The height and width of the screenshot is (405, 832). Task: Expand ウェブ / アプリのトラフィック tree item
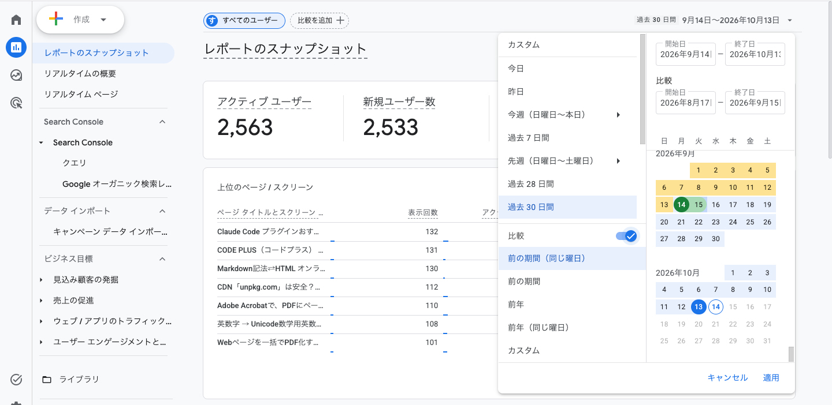pyautogui.click(x=41, y=321)
